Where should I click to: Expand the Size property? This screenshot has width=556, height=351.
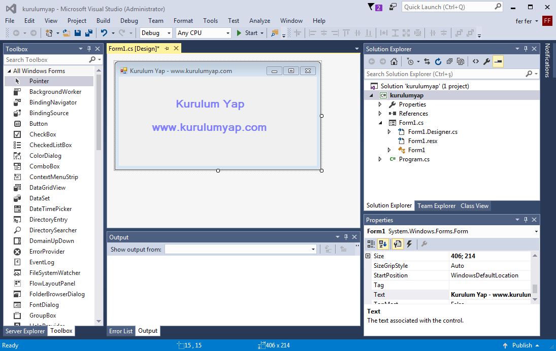368,256
